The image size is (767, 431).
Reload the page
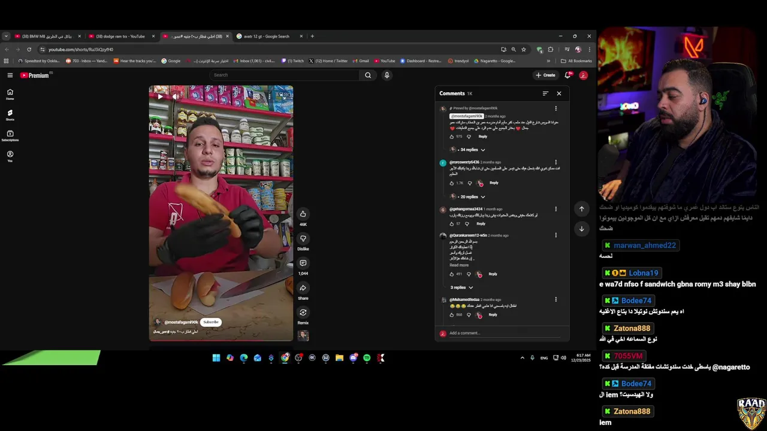click(x=29, y=49)
